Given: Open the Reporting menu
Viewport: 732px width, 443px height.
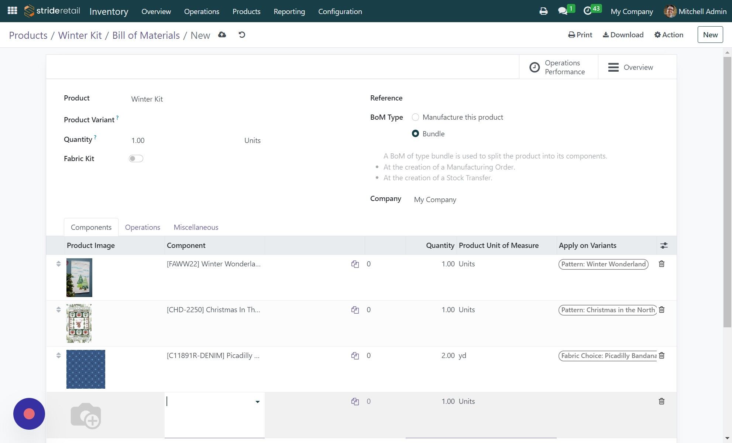Looking at the screenshot, I should [289, 11].
